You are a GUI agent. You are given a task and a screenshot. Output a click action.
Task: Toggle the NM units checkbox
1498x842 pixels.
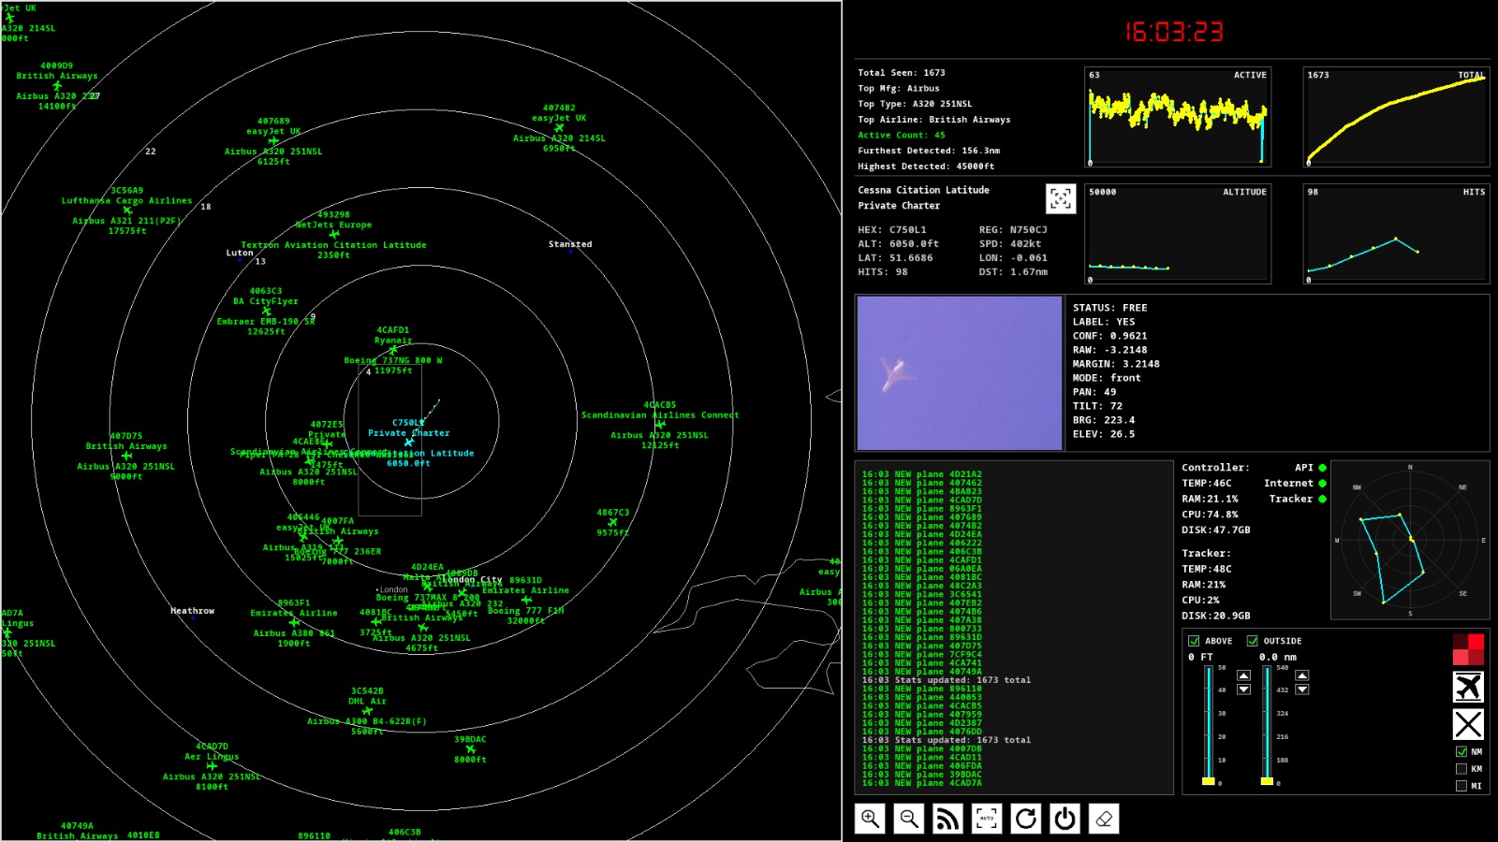pos(1461,751)
